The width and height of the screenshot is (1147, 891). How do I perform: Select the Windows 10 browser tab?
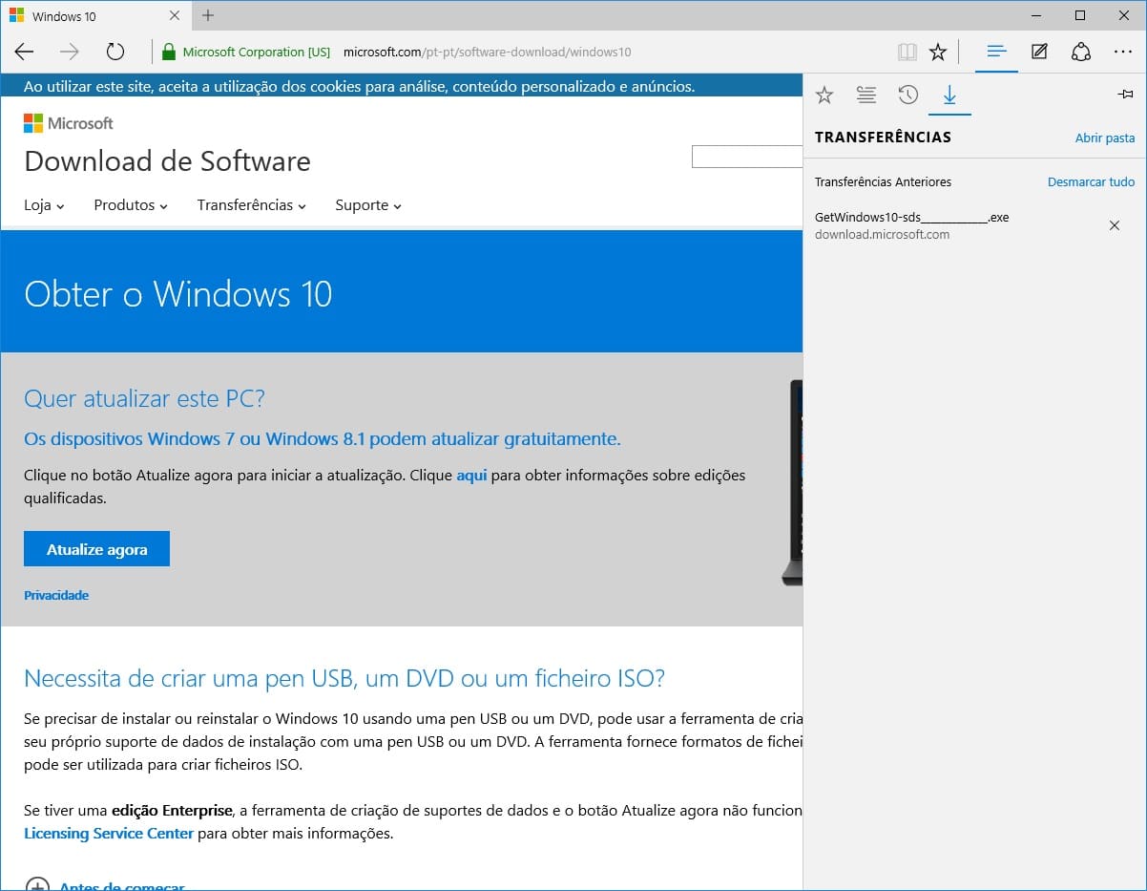point(94,16)
